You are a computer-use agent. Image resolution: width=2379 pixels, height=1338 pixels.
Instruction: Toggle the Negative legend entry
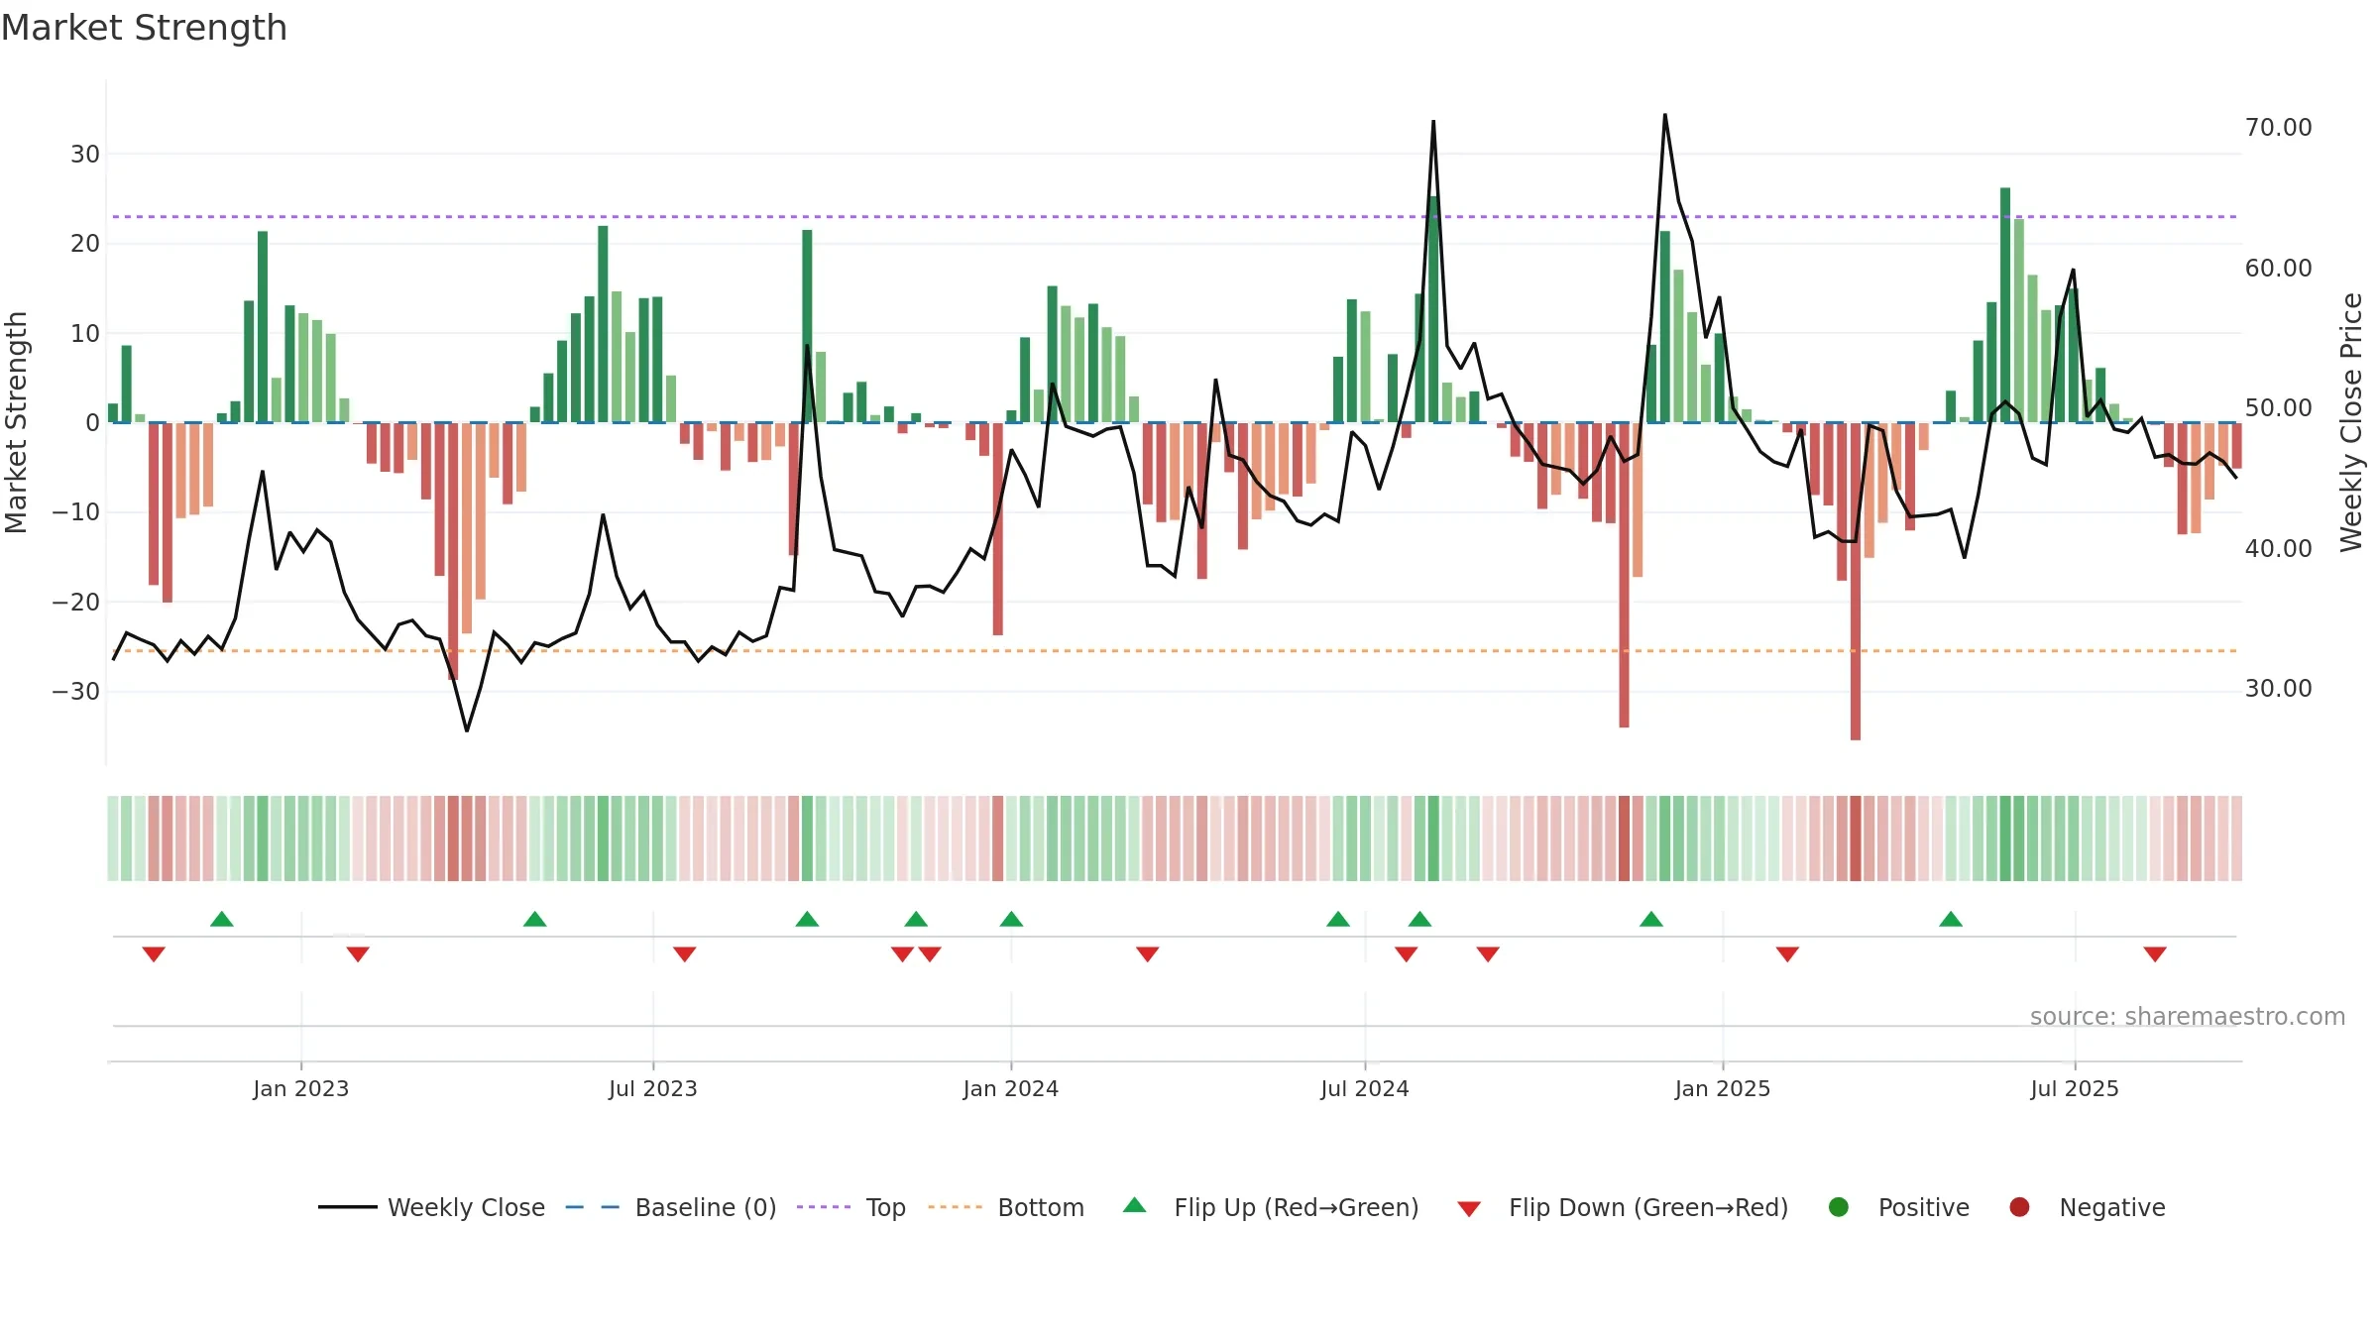[x=2087, y=1207]
